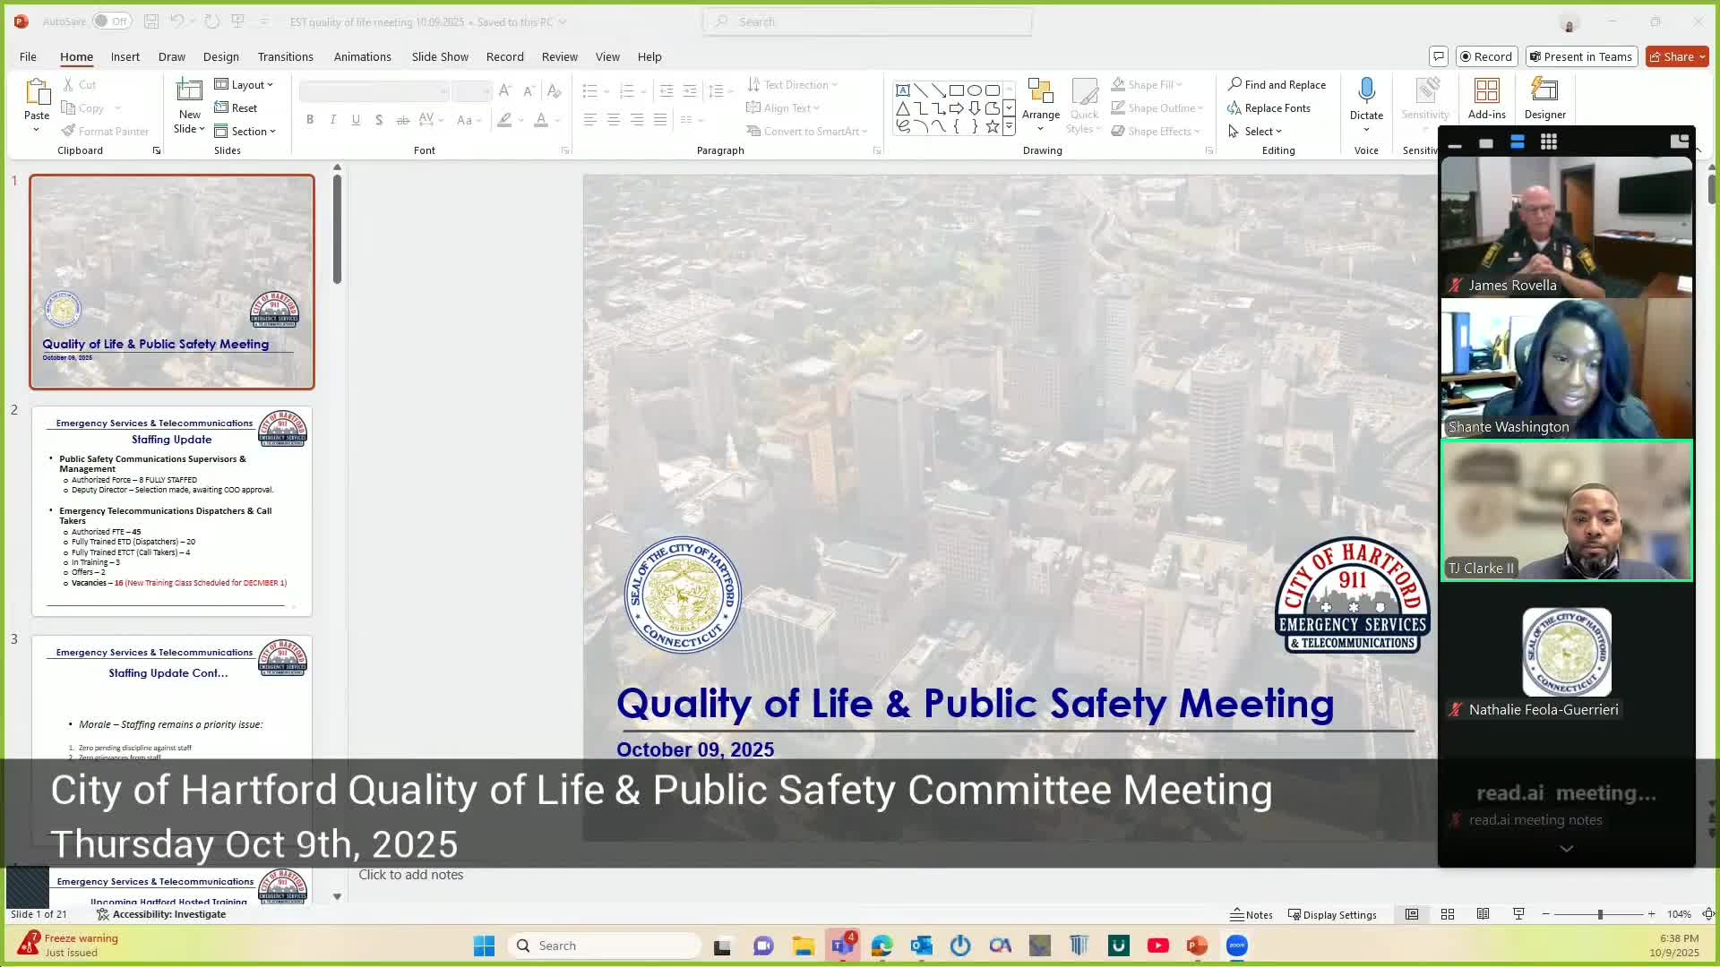Select the slide 2 Staffing Update thumbnail
Screen dimensions: 1720x967
172,511
